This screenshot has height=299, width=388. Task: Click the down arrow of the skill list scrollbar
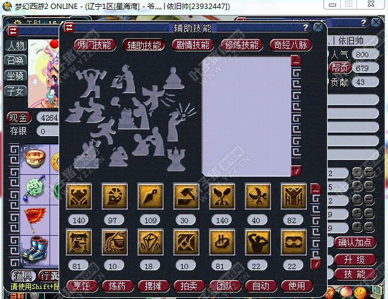coord(316,264)
